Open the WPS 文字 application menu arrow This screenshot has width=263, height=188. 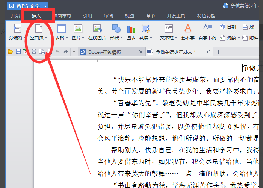pyautogui.click(x=45, y=6)
